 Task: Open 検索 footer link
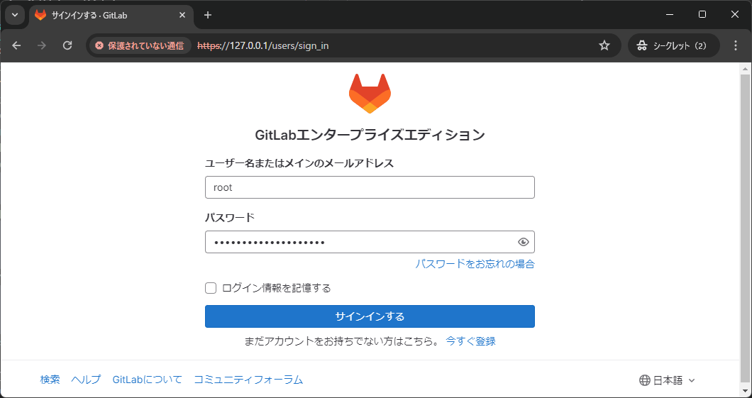50,380
